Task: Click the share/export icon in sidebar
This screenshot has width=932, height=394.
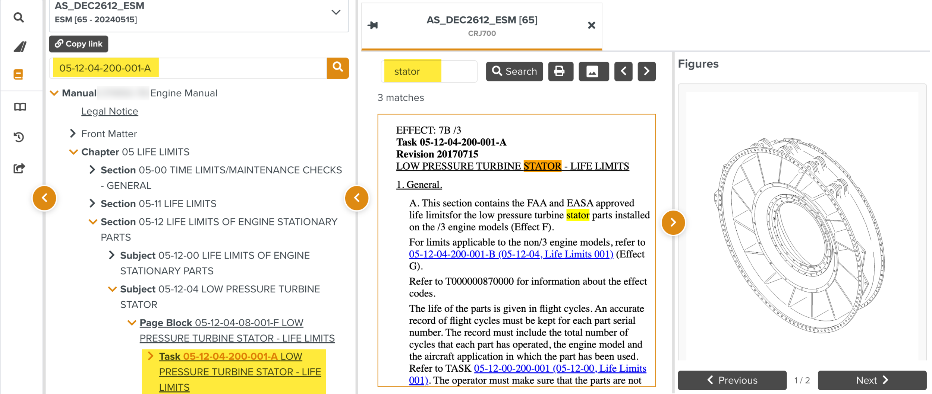Action: pos(19,169)
